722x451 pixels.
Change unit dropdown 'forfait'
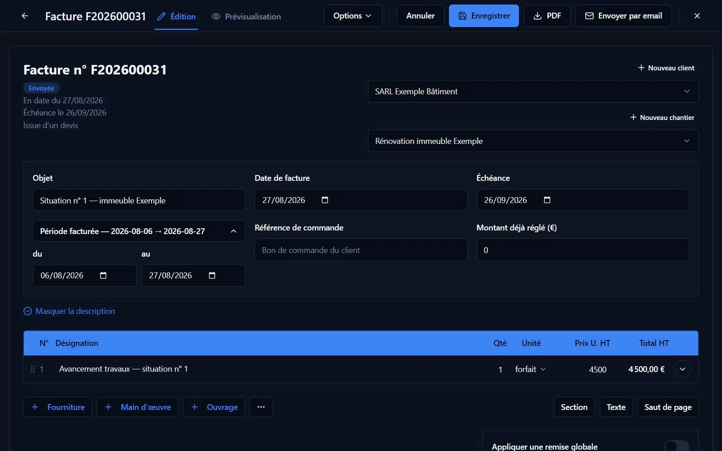[x=531, y=369]
